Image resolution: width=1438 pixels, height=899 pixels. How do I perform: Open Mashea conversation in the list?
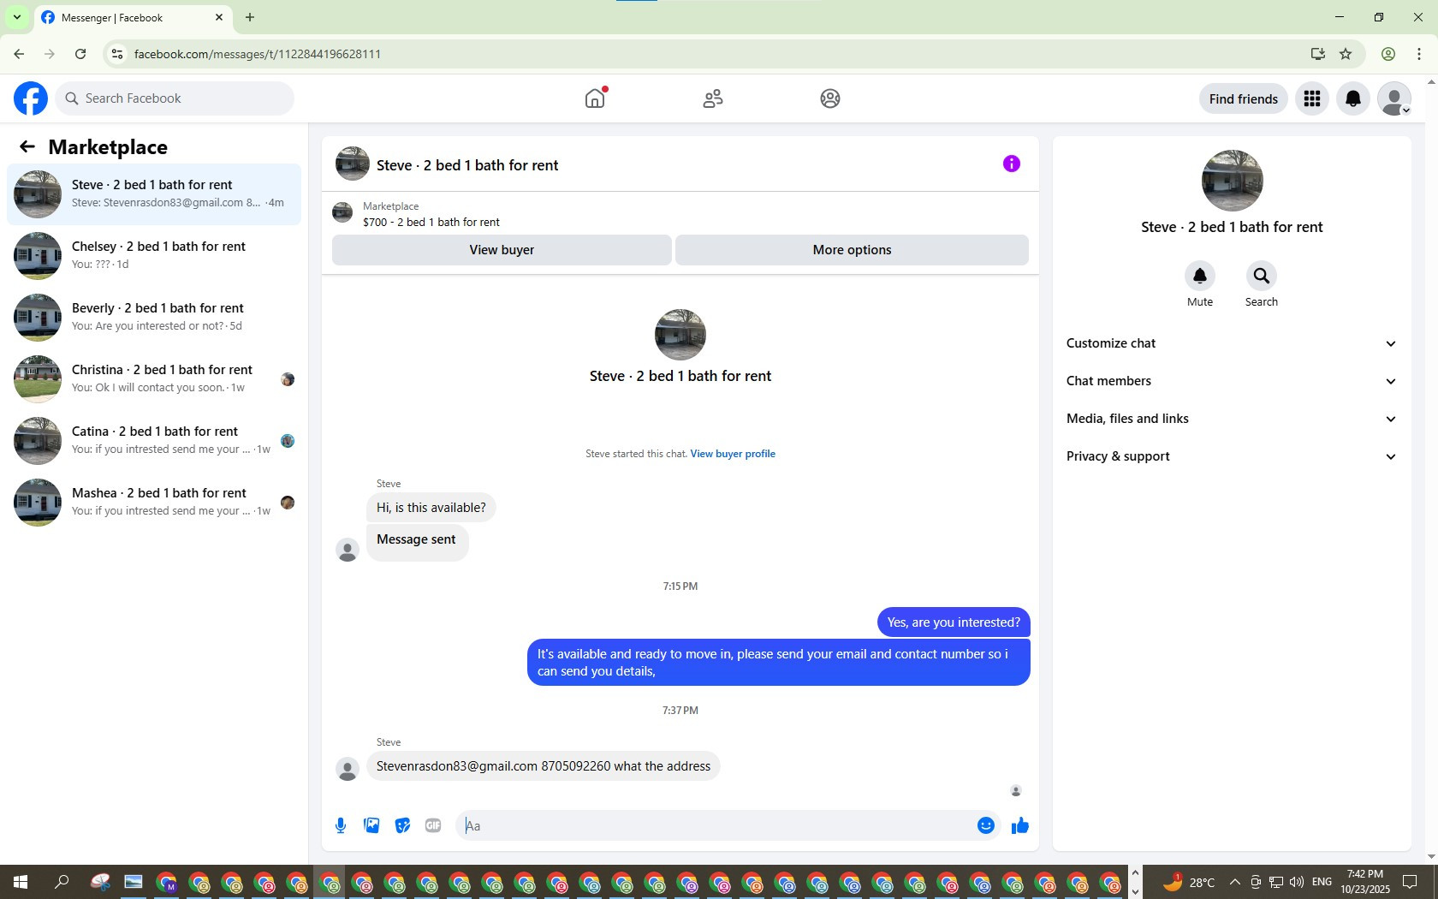point(154,503)
